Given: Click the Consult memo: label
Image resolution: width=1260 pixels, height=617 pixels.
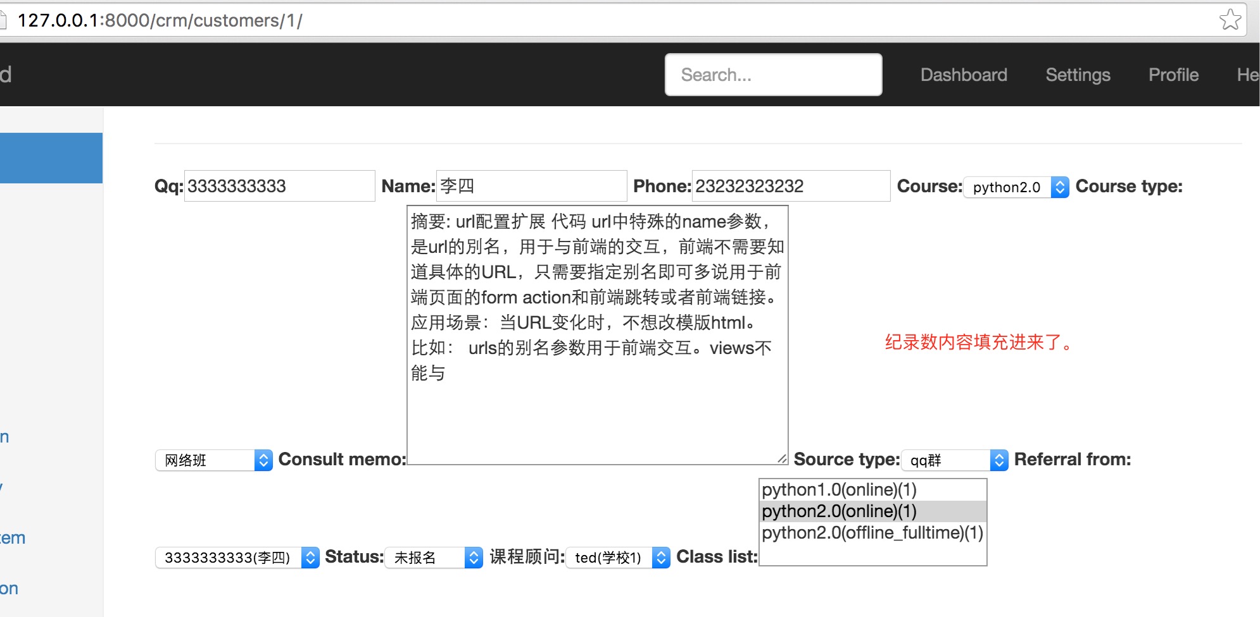Looking at the screenshot, I should [x=342, y=460].
